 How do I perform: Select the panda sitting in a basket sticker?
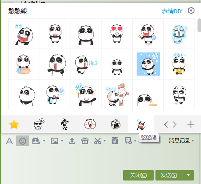(x=24, y=64)
